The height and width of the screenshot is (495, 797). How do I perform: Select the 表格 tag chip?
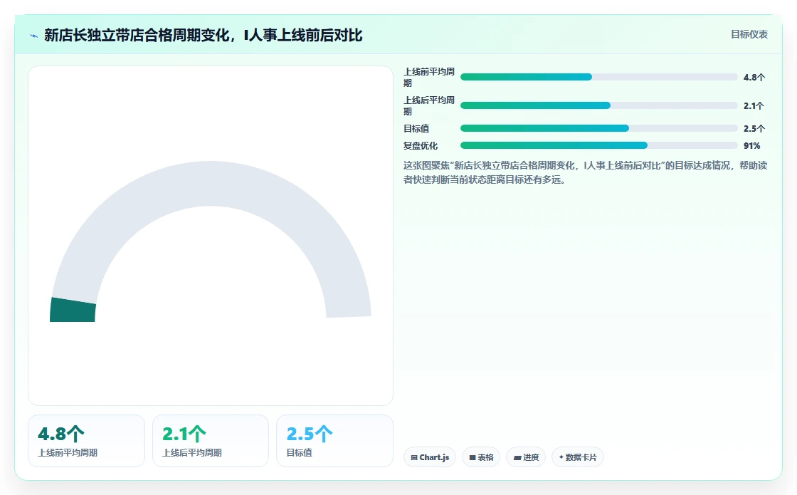481,457
